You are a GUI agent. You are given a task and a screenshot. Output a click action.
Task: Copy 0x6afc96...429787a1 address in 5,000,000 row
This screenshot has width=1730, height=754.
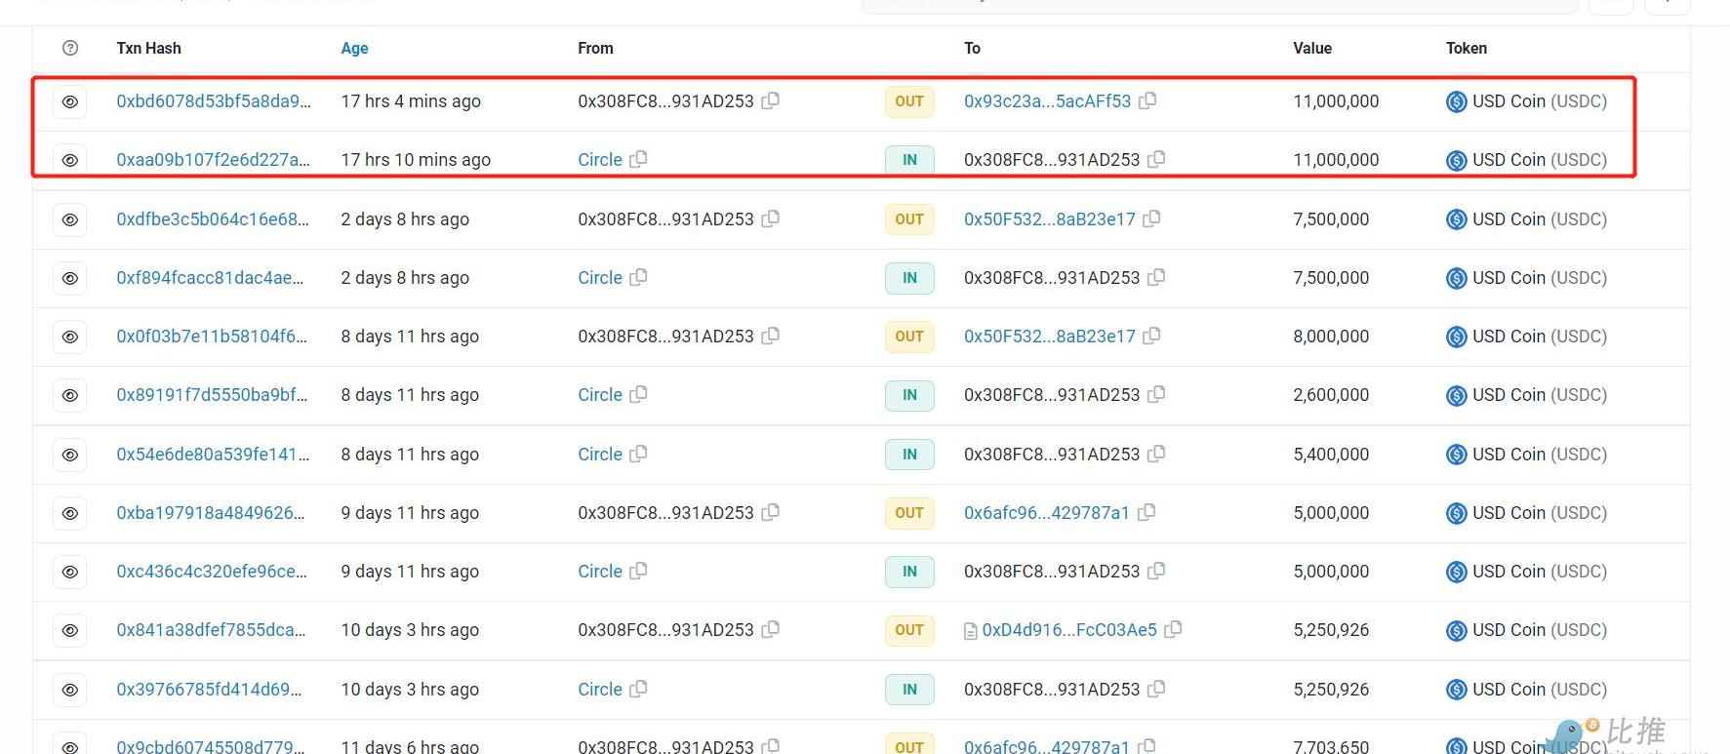coord(1146,512)
